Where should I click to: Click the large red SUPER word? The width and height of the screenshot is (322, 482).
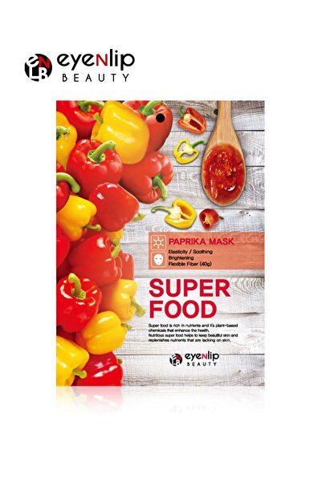tap(190, 289)
